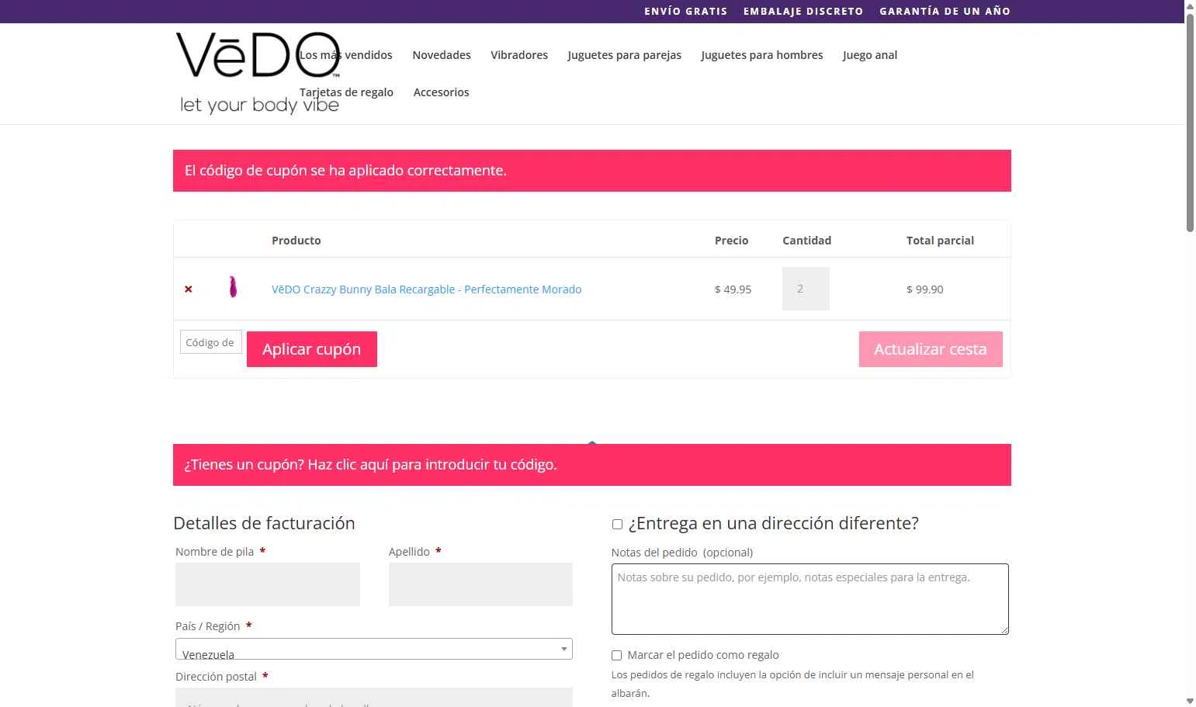Open Los más vendidos menu
Screen dimensions: 1196x707
[x=346, y=55]
